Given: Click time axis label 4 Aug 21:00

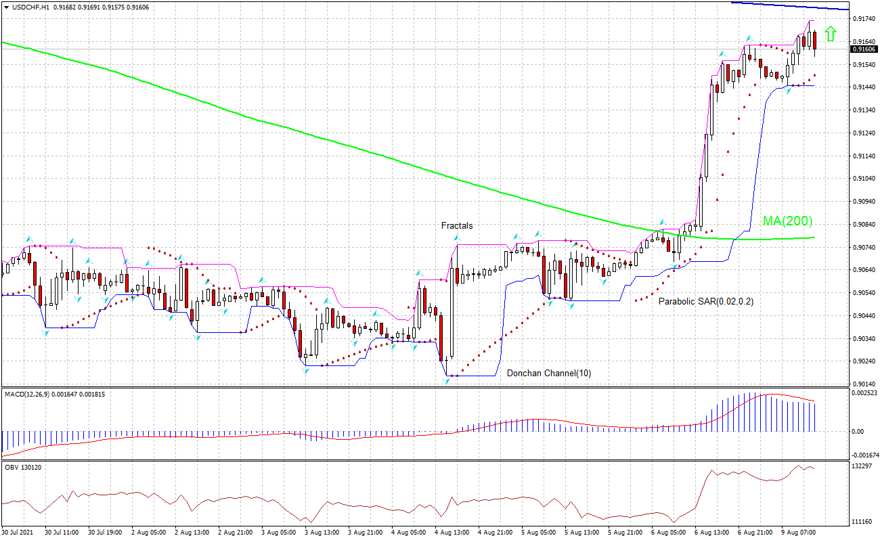Looking at the screenshot, I should coord(496,533).
